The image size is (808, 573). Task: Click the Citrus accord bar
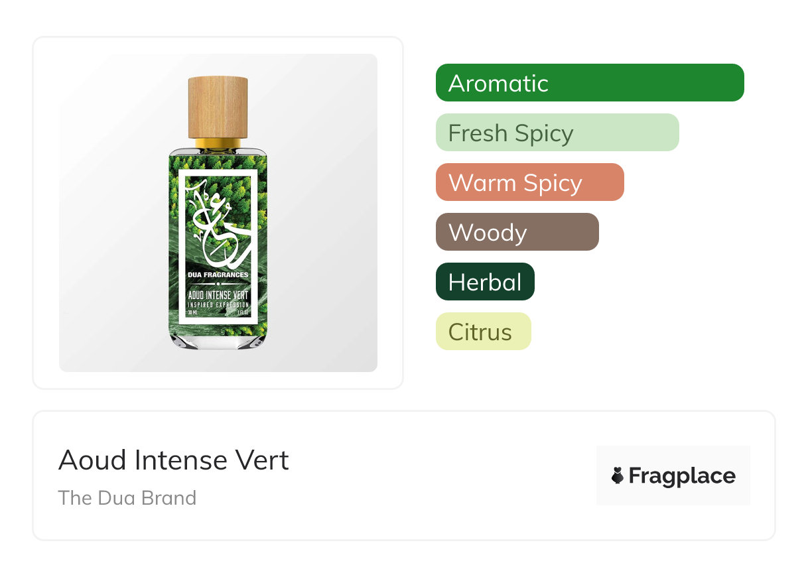point(483,332)
